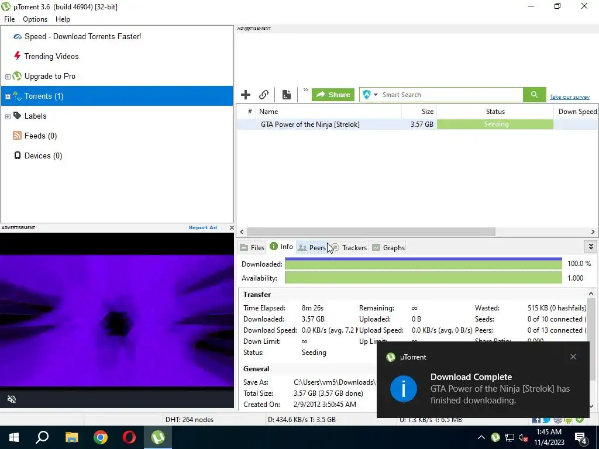This screenshot has height=449, width=599.
Task: Select GTA Power of the Ninja torrent
Action: (310, 125)
